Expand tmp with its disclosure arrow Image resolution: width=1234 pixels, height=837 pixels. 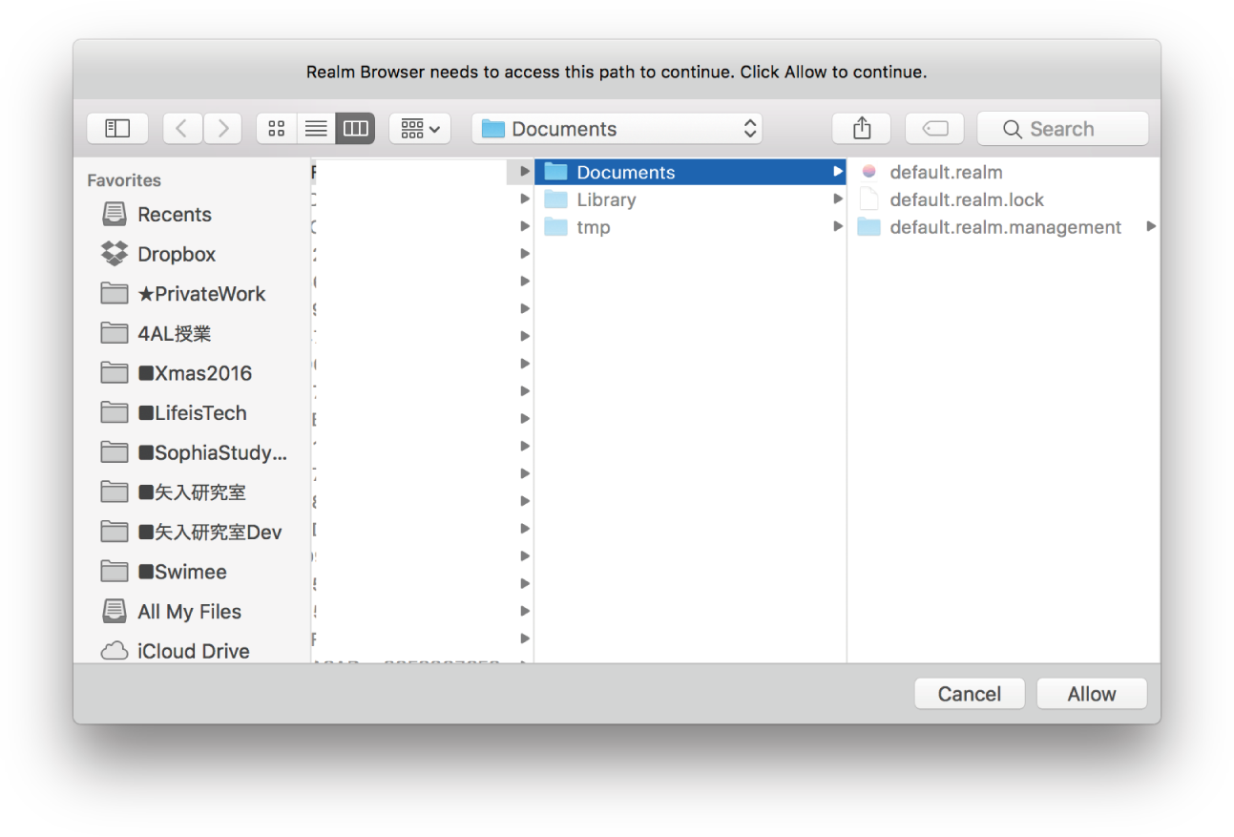[837, 227]
